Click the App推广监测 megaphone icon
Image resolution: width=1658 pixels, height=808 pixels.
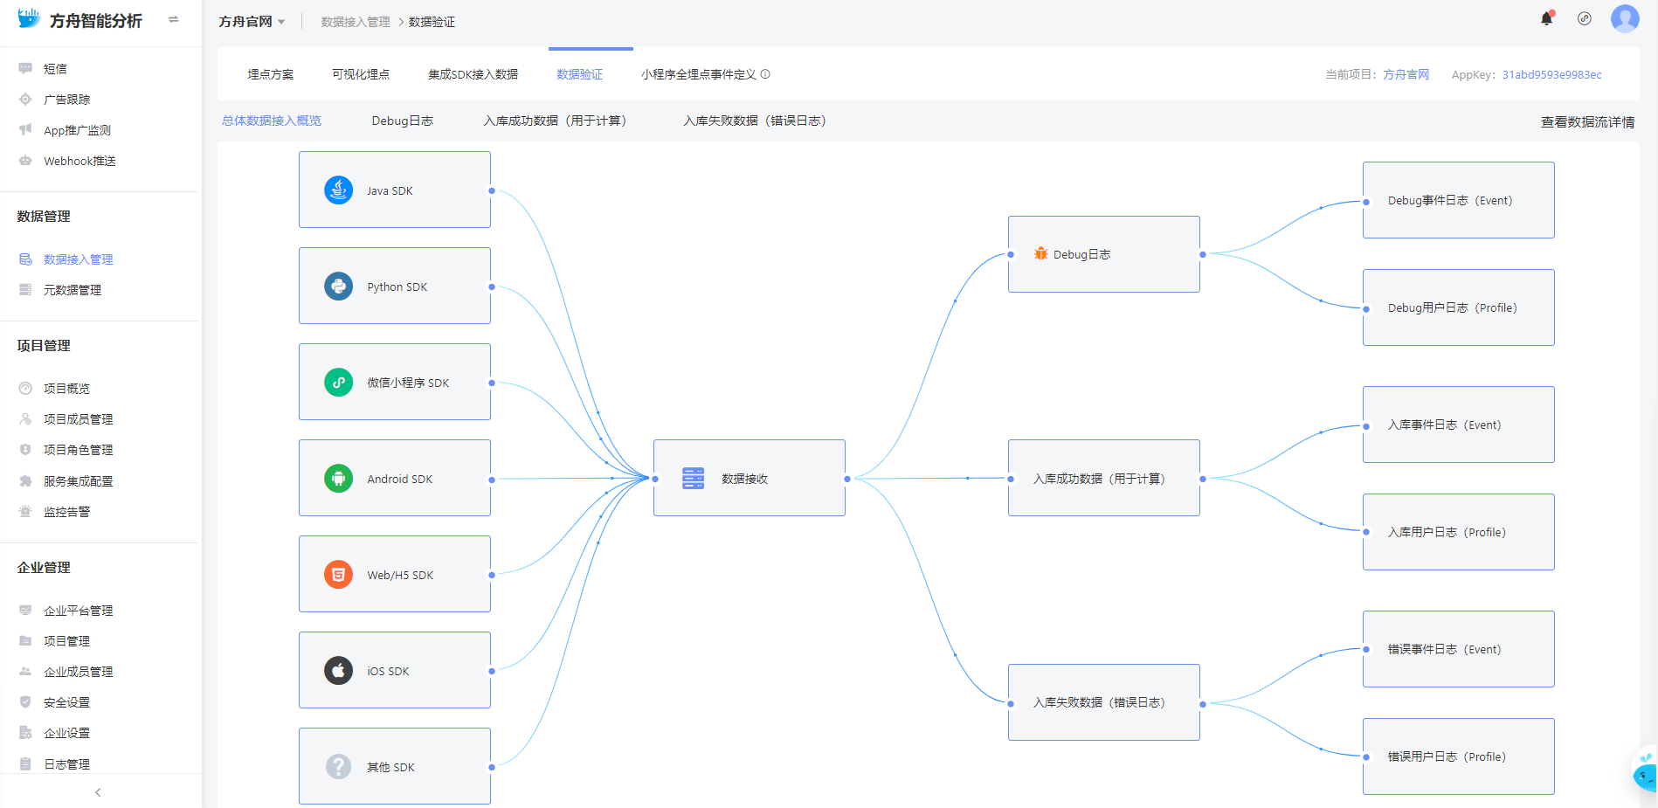coord(25,129)
